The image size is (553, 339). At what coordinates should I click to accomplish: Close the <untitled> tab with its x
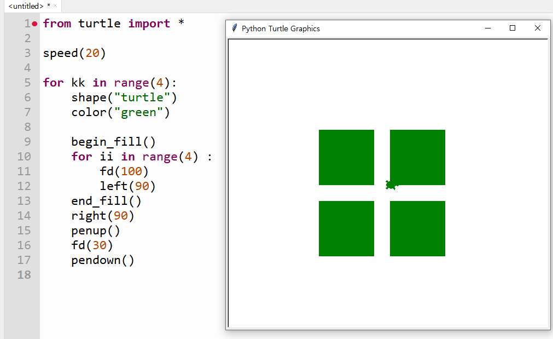coord(55,5)
